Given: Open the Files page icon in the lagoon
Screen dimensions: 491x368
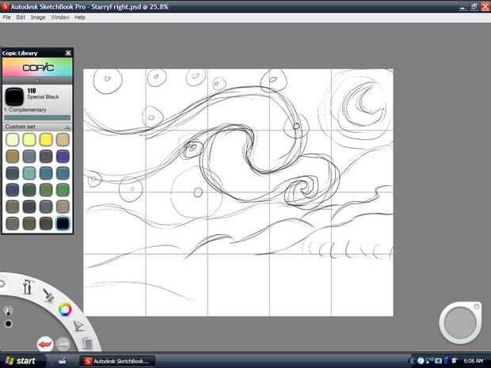Looking at the screenshot, I should coord(87,343).
